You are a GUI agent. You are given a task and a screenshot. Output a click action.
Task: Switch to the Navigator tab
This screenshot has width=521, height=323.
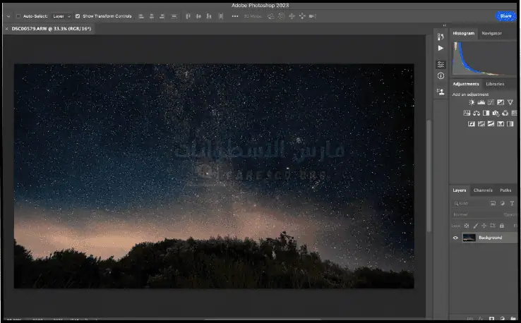pyautogui.click(x=491, y=33)
